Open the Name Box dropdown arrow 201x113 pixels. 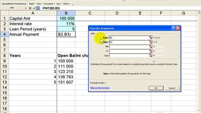pos(26,8)
